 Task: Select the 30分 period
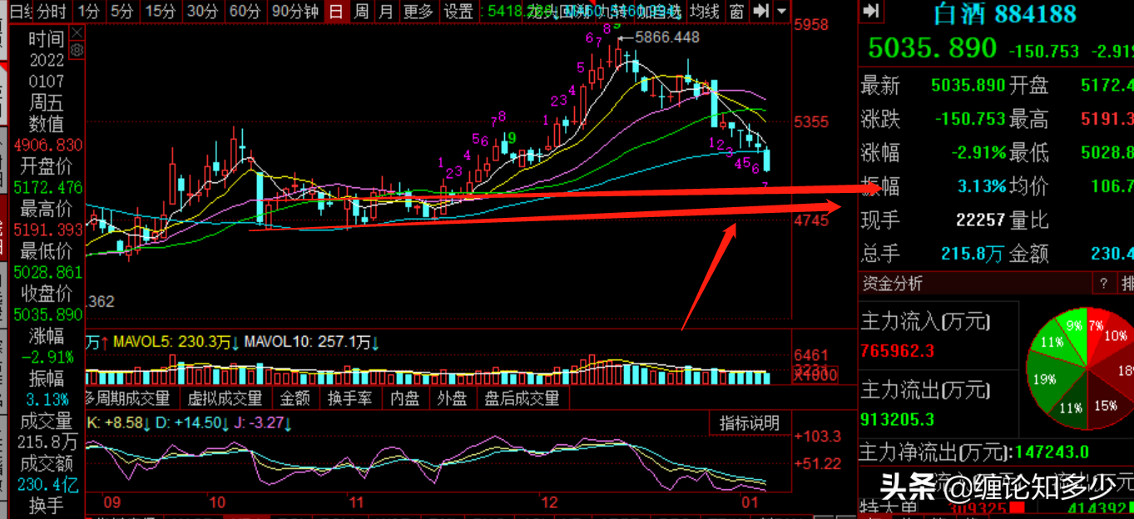(x=202, y=11)
